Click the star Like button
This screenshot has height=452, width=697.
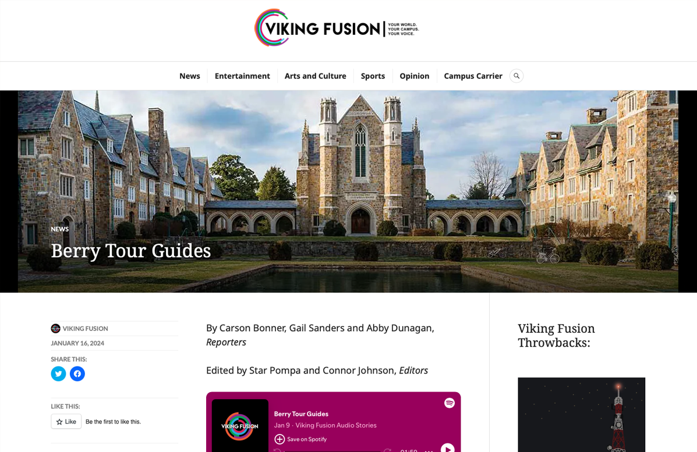[66, 421]
